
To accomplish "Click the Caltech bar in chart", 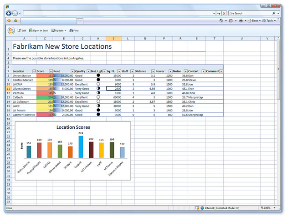I will [81, 147].
